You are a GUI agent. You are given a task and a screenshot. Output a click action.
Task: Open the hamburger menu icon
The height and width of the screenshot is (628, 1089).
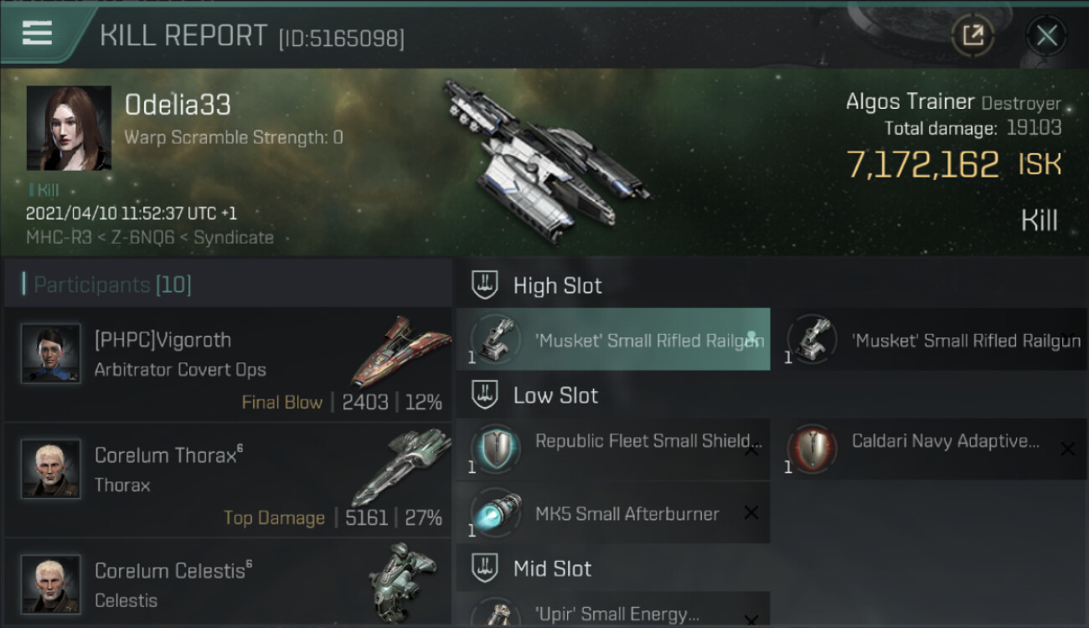click(37, 33)
